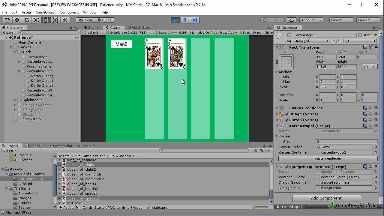Open the Display 1 dropdown
The image size is (384, 216).
point(94,32)
